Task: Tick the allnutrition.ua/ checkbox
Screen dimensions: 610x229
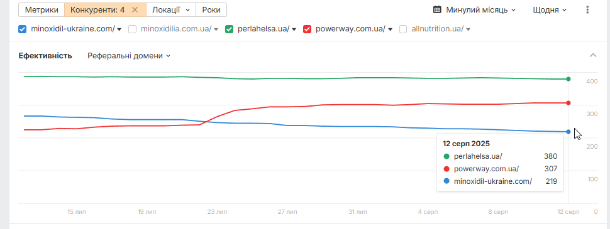Action: pyautogui.click(x=404, y=29)
